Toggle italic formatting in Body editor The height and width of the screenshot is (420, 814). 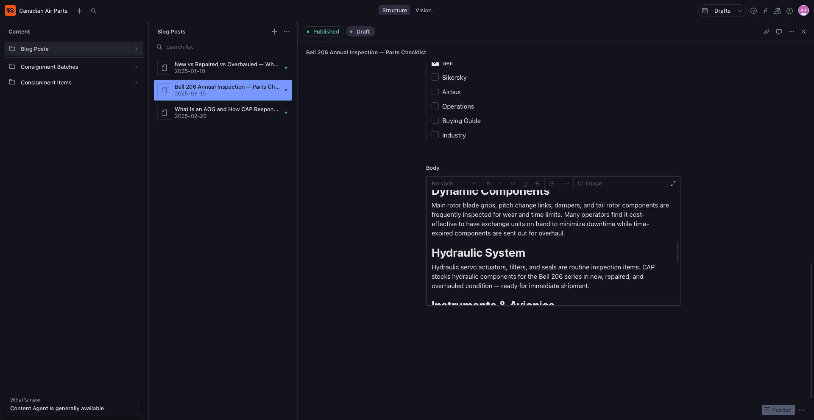click(500, 183)
